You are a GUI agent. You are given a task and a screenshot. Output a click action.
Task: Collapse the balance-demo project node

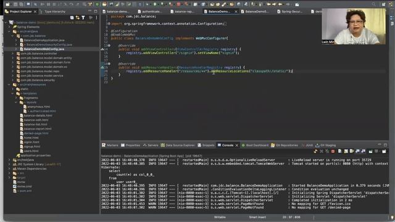click(6, 22)
